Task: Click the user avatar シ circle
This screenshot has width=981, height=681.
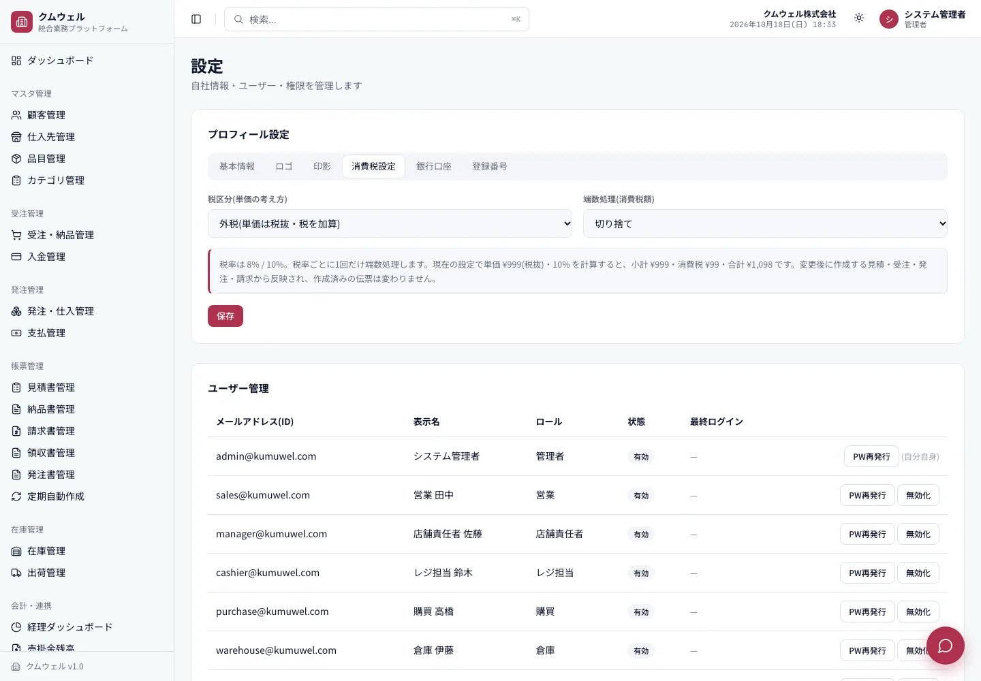Action: [889, 19]
